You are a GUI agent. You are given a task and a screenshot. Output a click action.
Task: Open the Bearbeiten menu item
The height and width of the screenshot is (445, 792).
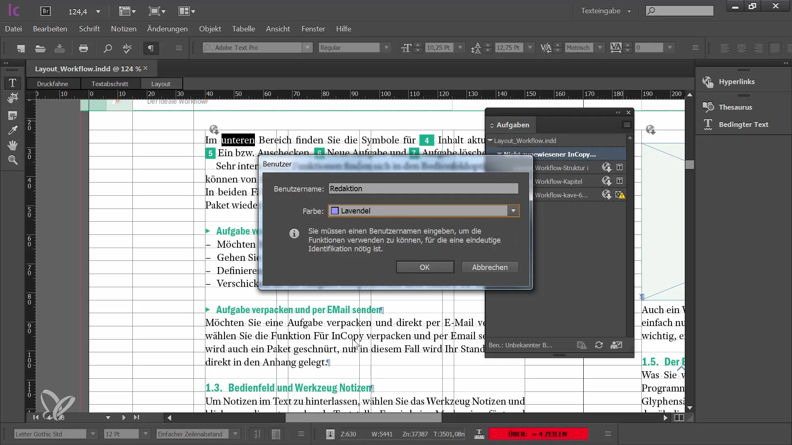click(x=50, y=29)
